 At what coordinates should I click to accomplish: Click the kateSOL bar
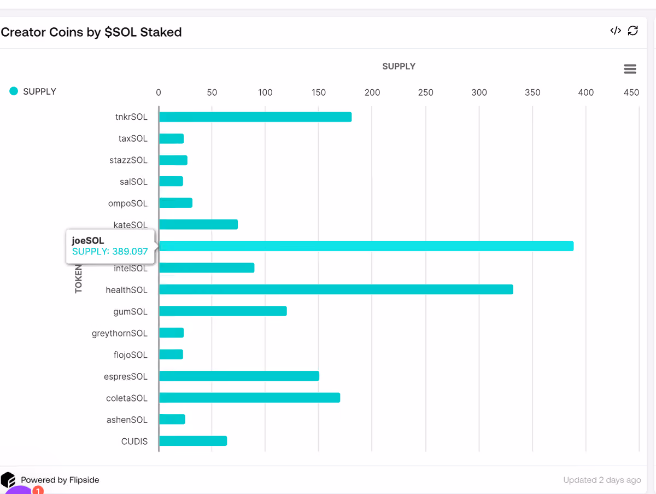click(198, 224)
